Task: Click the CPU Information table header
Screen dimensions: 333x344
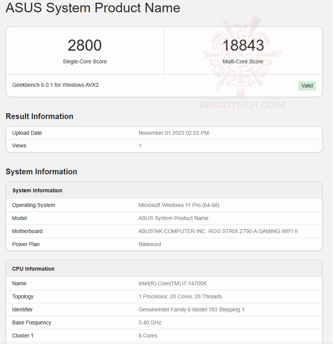Action: click(33, 269)
